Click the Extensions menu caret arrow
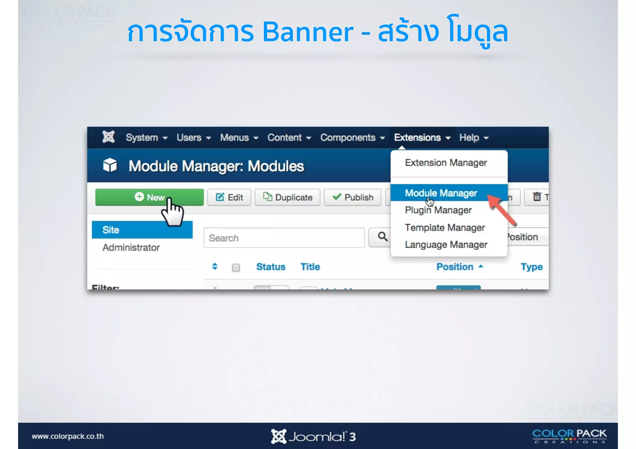This screenshot has height=449, width=636. tap(448, 138)
